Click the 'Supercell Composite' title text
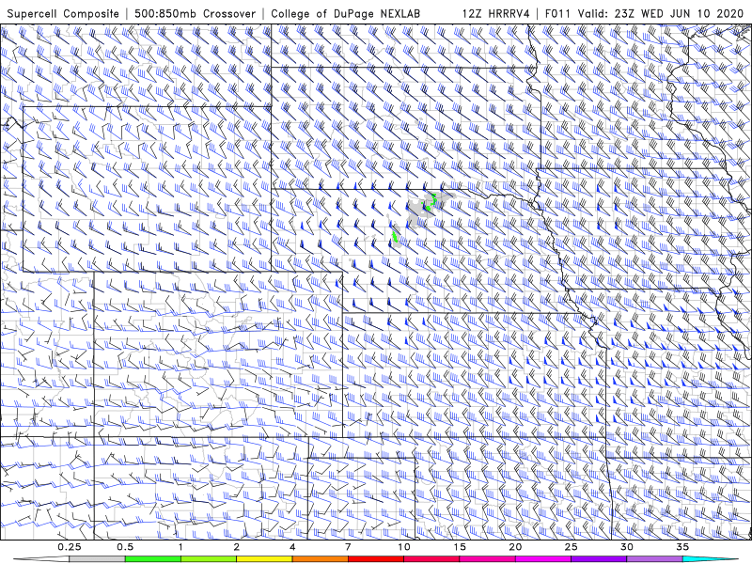Viewport: 752px width, 564px height. point(63,14)
